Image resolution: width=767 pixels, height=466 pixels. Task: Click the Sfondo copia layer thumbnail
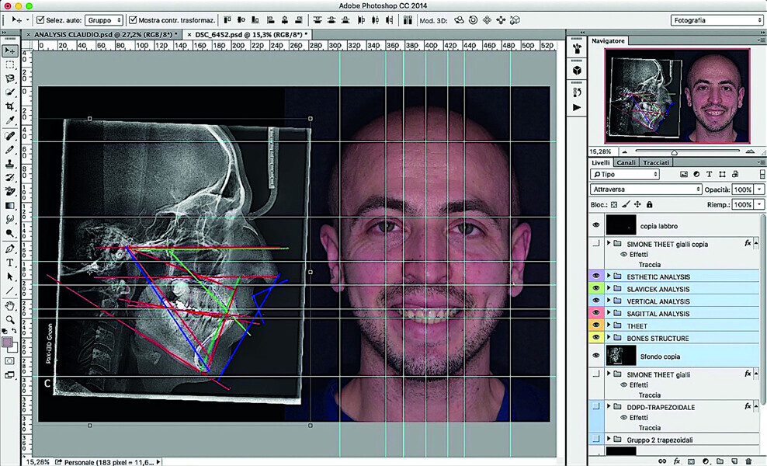pos(620,356)
